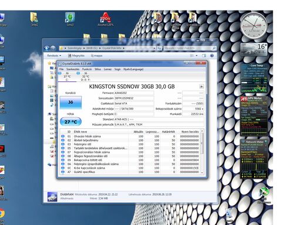Click the Határérték column header
Screen dimensions: 282x225
[168, 132]
